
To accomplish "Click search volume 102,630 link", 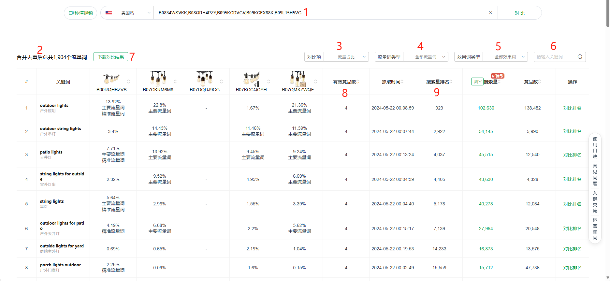I will [486, 108].
